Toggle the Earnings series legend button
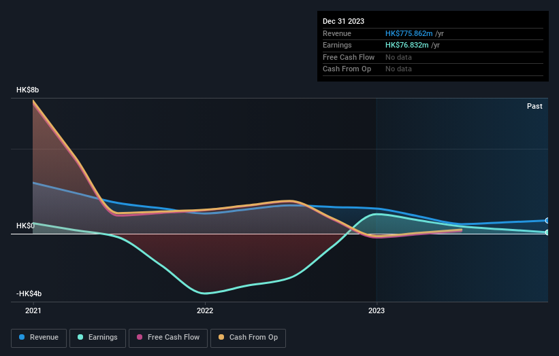 97,338
